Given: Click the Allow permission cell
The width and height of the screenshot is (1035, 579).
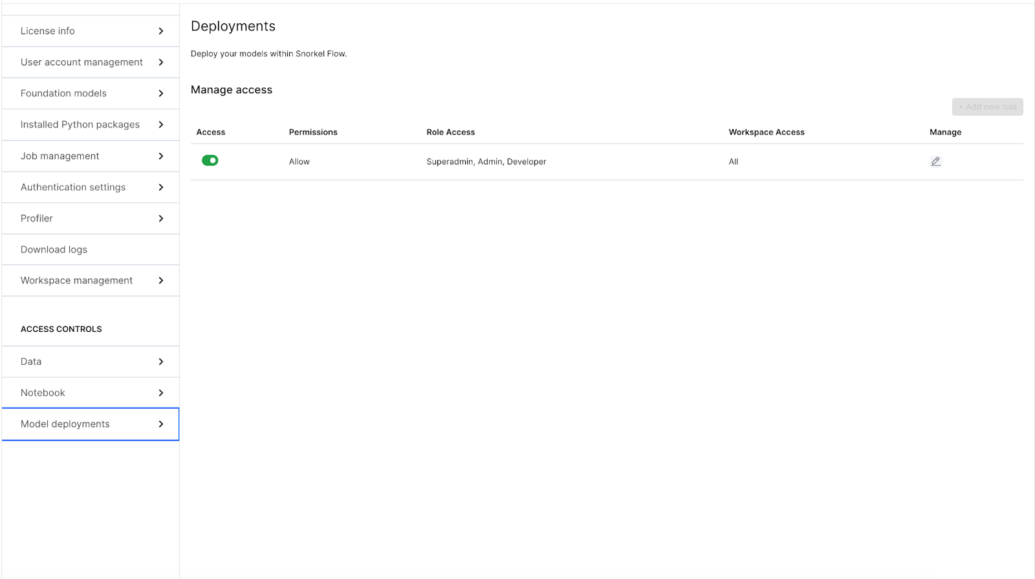Looking at the screenshot, I should [300, 162].
